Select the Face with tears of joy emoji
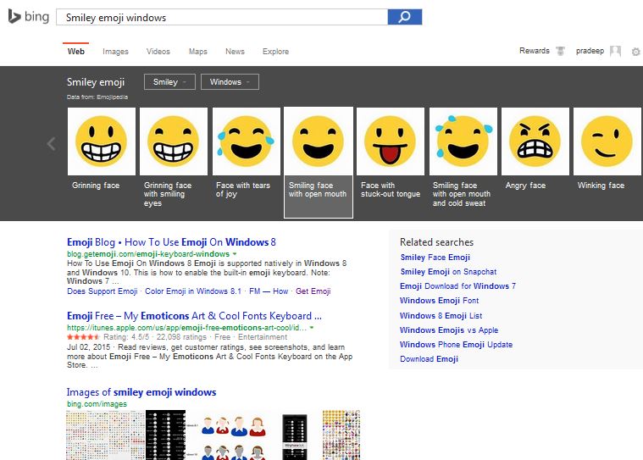The width and height of the screenshot is (643, 460). tap(246, 141)
